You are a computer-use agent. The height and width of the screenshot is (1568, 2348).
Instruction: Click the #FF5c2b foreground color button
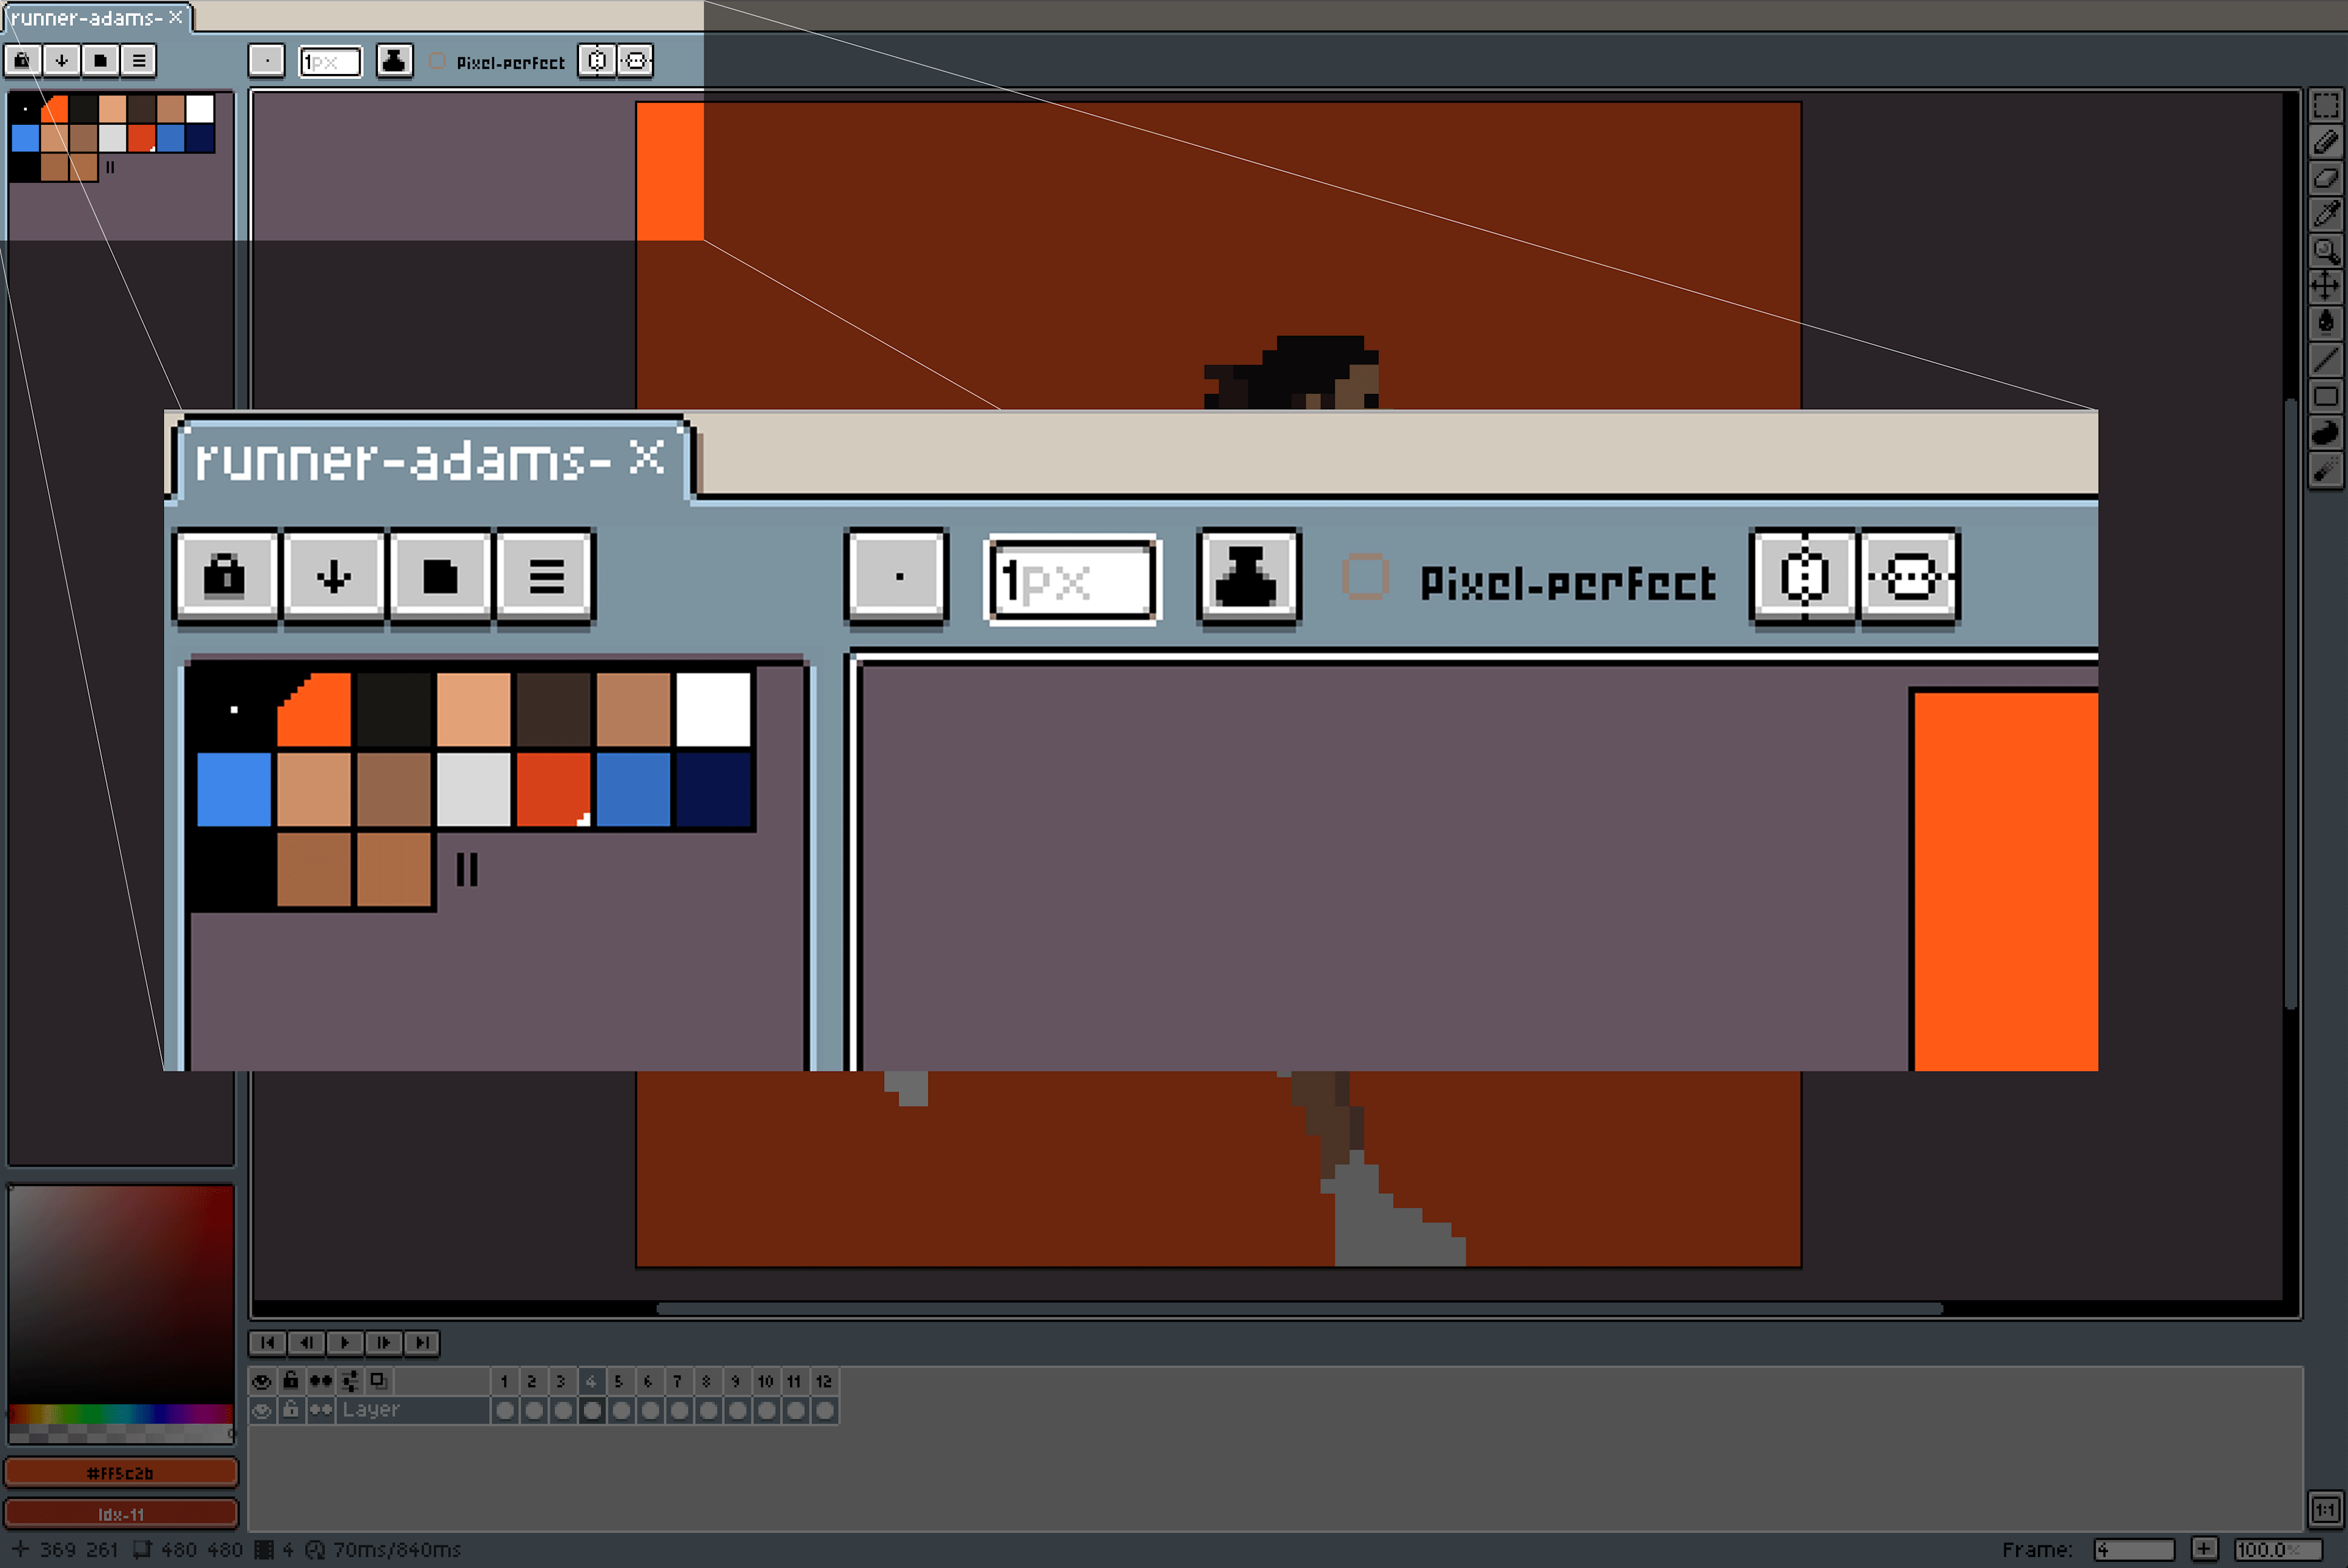click(x=120, y=1473)
